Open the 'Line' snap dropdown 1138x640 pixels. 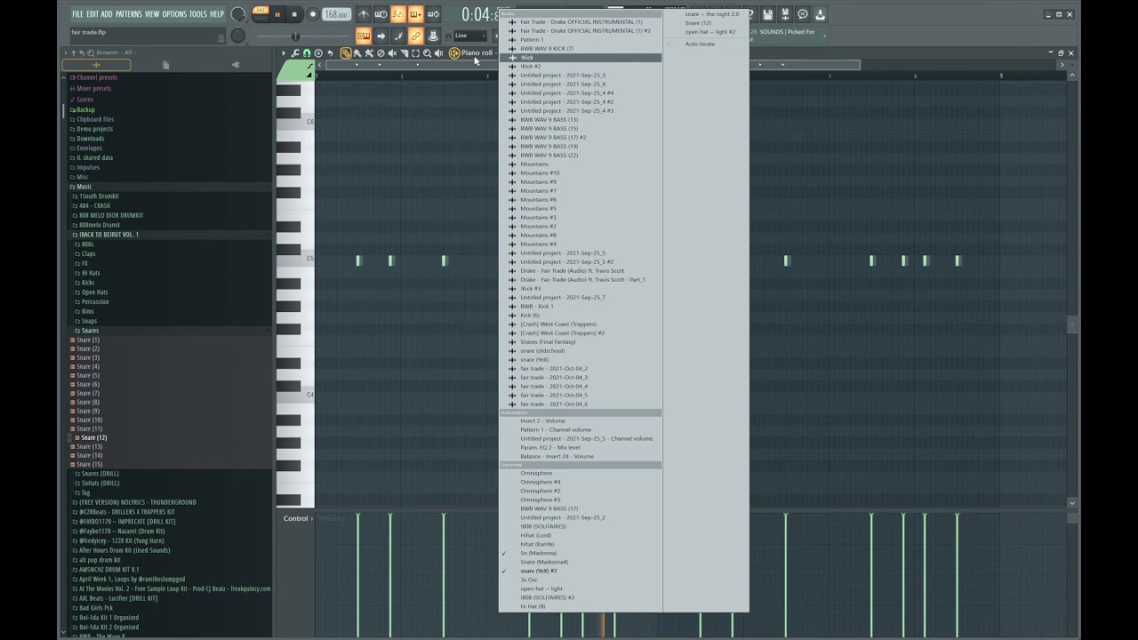point(470,36)
